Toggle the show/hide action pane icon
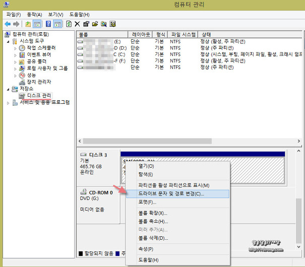The width and height of the screenshot is (305, 267). pos(58,24)
